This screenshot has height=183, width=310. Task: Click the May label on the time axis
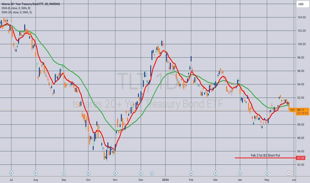(267, 180)
